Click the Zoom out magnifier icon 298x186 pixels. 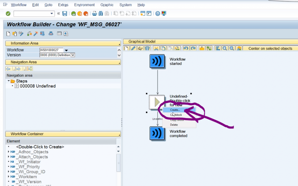coord(232,49)
